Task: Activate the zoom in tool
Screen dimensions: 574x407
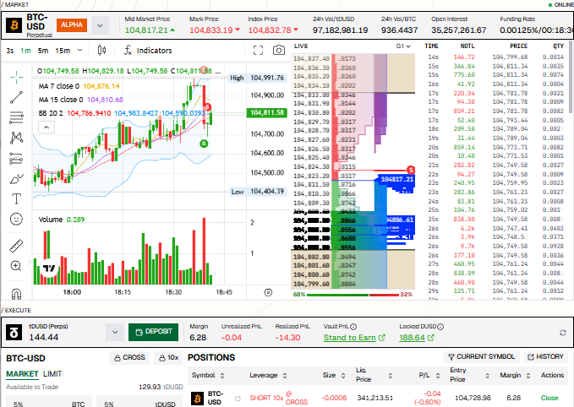Action: coord(16,266)
